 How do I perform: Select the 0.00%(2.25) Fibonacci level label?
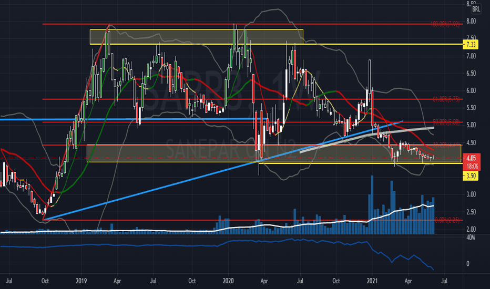[447, 220]
